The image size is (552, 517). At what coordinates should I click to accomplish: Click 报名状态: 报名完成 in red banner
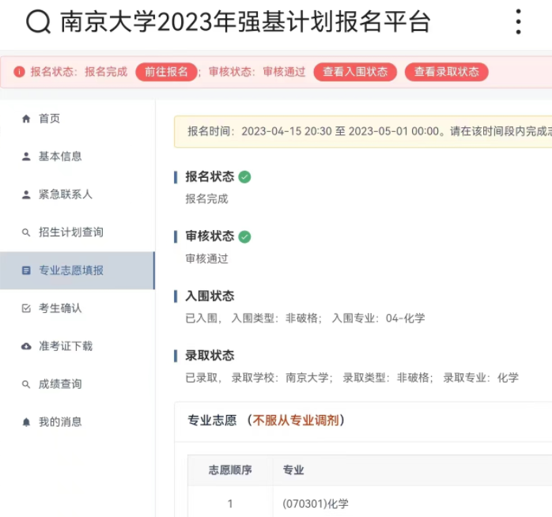point(79,72)
